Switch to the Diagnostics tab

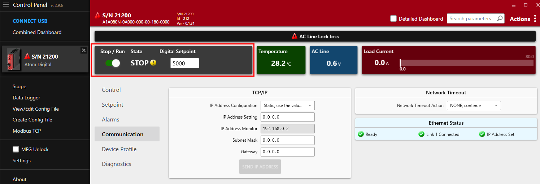(116, 164)
